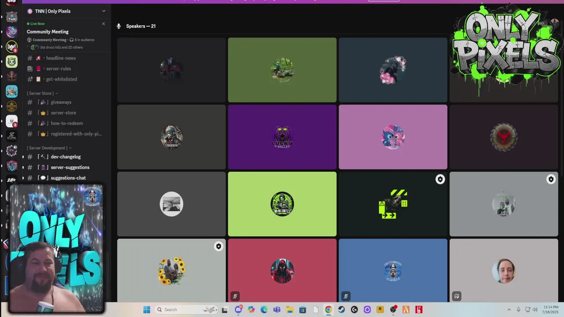
Task: Open the orange A app on taskbar
Action: click(x=406, y=310)
